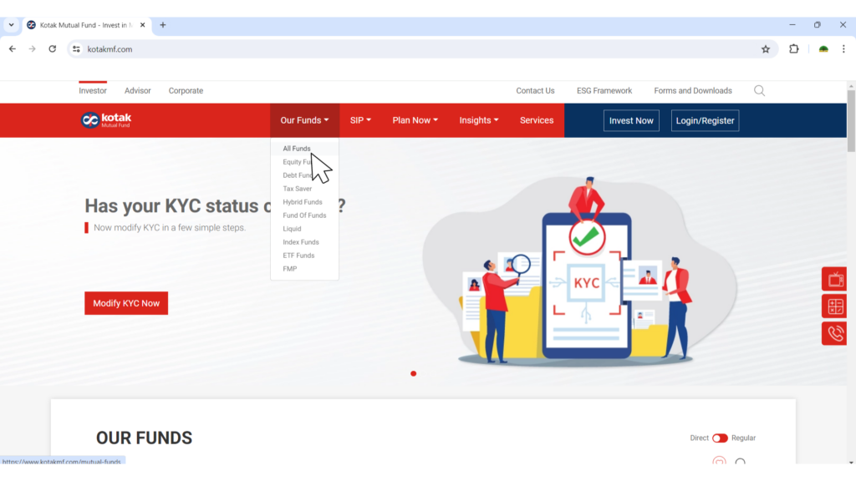Click the red phone call sidebar icon
Viewport: 856px width, 481px height.
click(834, 333)
